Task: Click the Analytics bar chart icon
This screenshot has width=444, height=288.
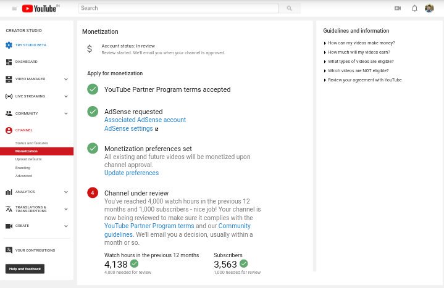Action: click(9, 192)
